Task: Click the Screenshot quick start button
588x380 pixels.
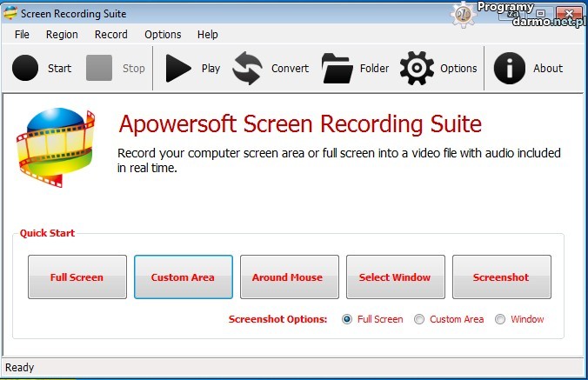Action: pyautogui.click(x=501, y=277)
